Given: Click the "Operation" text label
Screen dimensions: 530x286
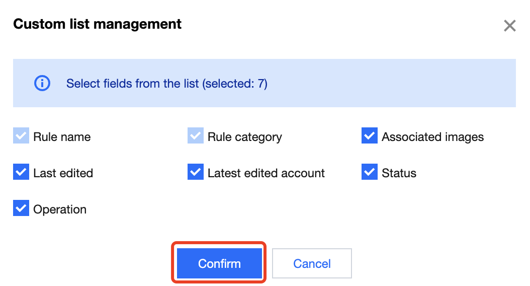Looking at the screenshot, I should [x=60, y=209].
